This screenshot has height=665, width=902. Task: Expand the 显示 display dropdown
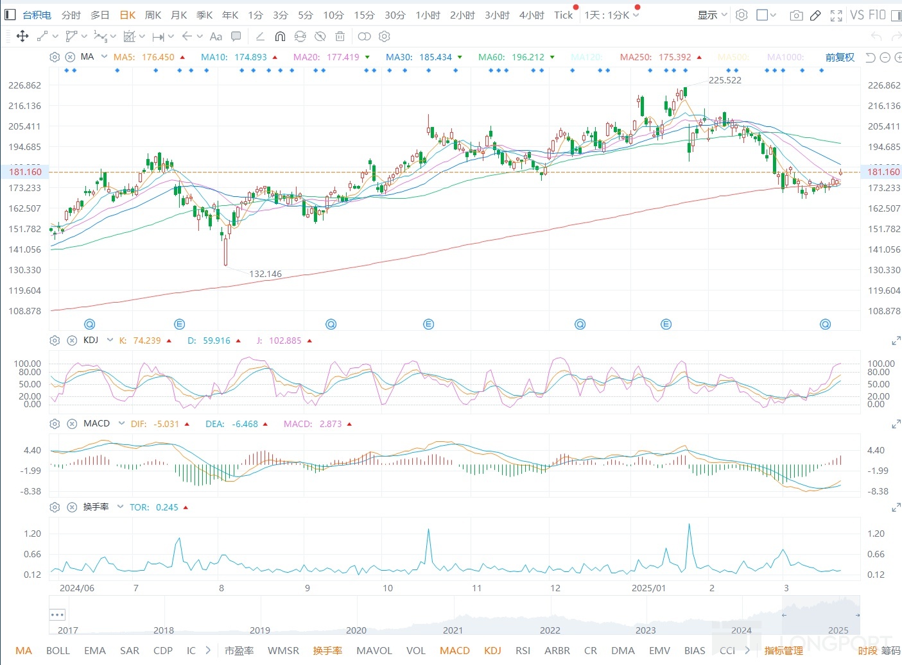(x=712, y=15)
